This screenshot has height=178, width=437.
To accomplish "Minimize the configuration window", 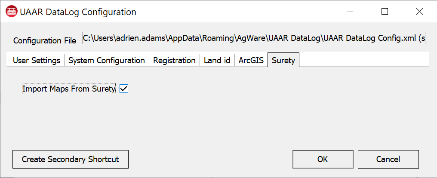I will coord(350,12).
